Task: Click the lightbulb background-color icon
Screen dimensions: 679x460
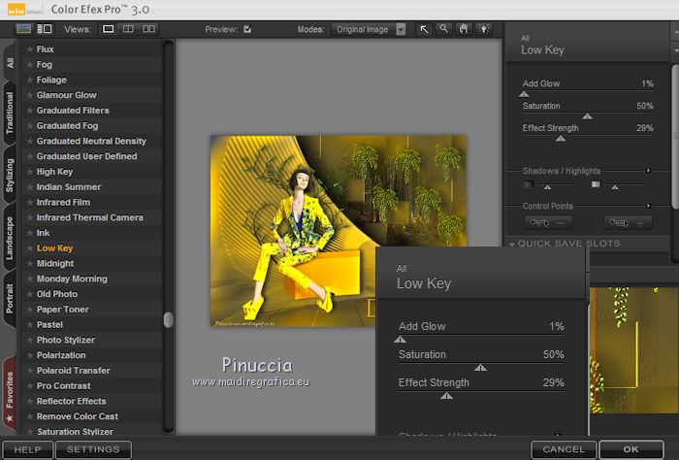Action: click(x=484, y=29)
